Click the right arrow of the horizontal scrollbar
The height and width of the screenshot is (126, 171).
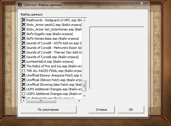[79, 101]
